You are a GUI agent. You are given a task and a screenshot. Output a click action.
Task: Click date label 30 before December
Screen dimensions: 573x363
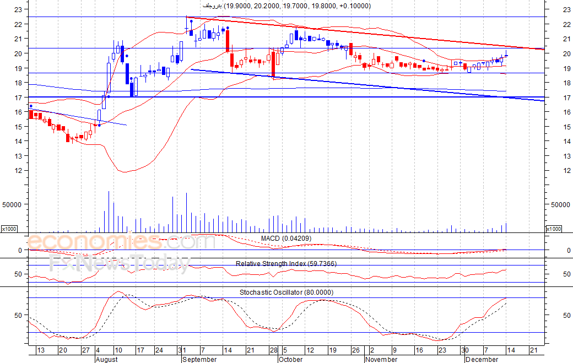pyautogui.click(x=465, y=350)
